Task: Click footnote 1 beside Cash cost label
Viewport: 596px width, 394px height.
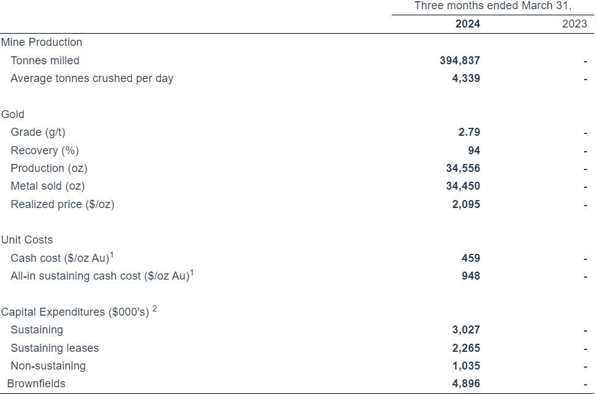Action: (x=112, y=255)
